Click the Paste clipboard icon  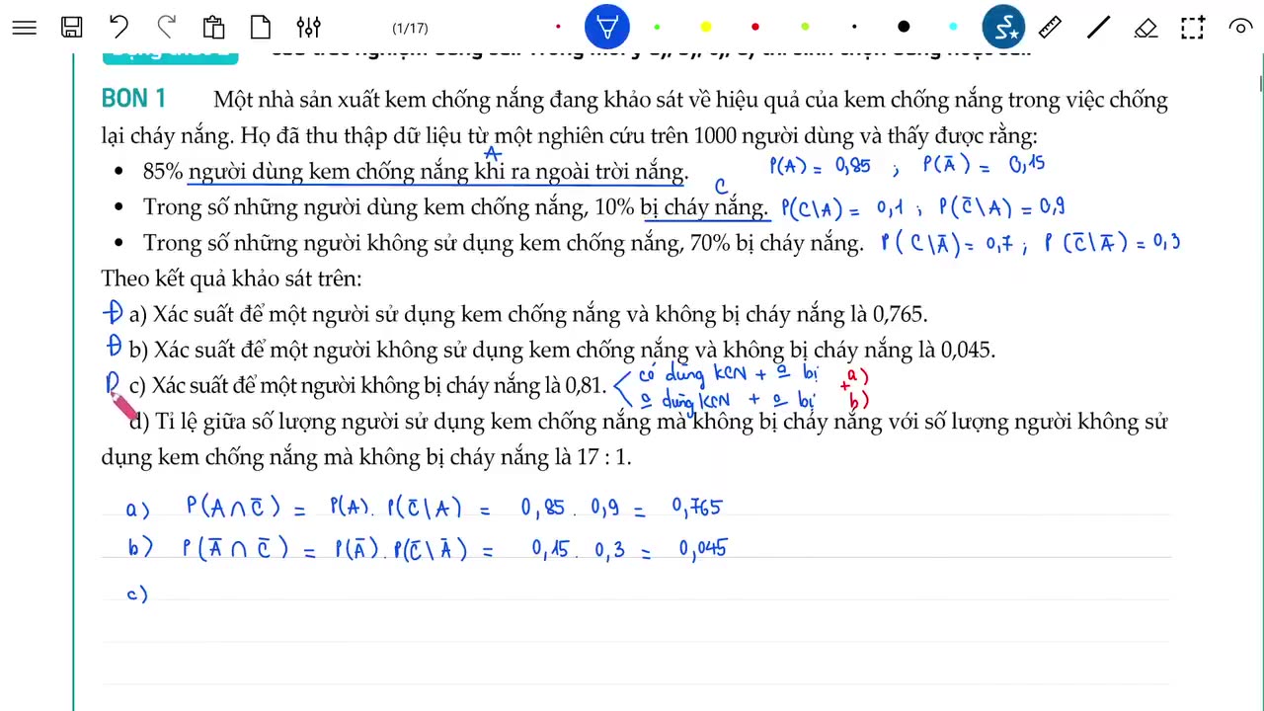[x=213, y=28]
